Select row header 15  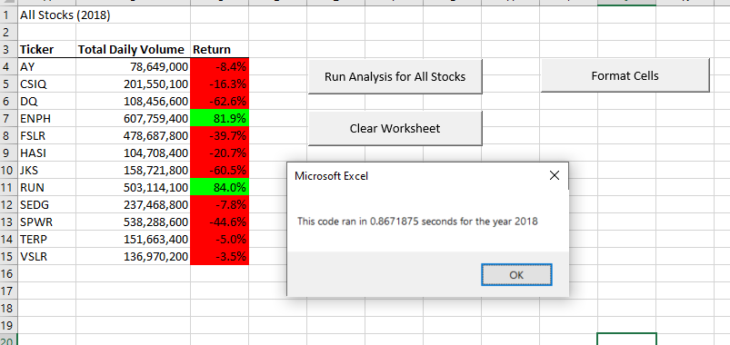point(8,256)
